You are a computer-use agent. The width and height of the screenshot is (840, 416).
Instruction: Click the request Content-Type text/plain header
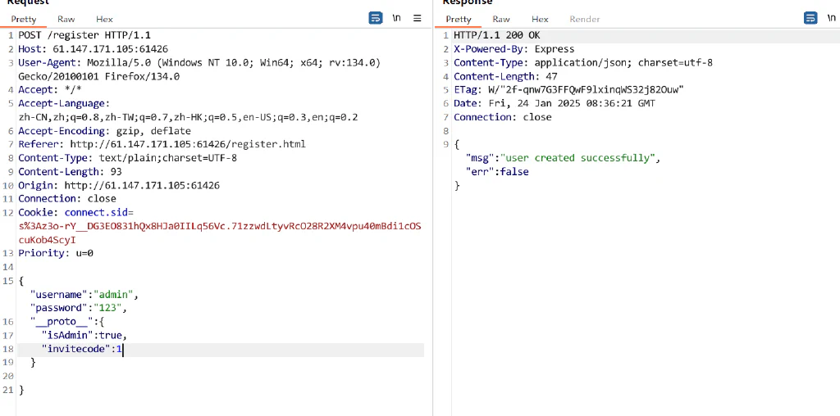point(127,158)
